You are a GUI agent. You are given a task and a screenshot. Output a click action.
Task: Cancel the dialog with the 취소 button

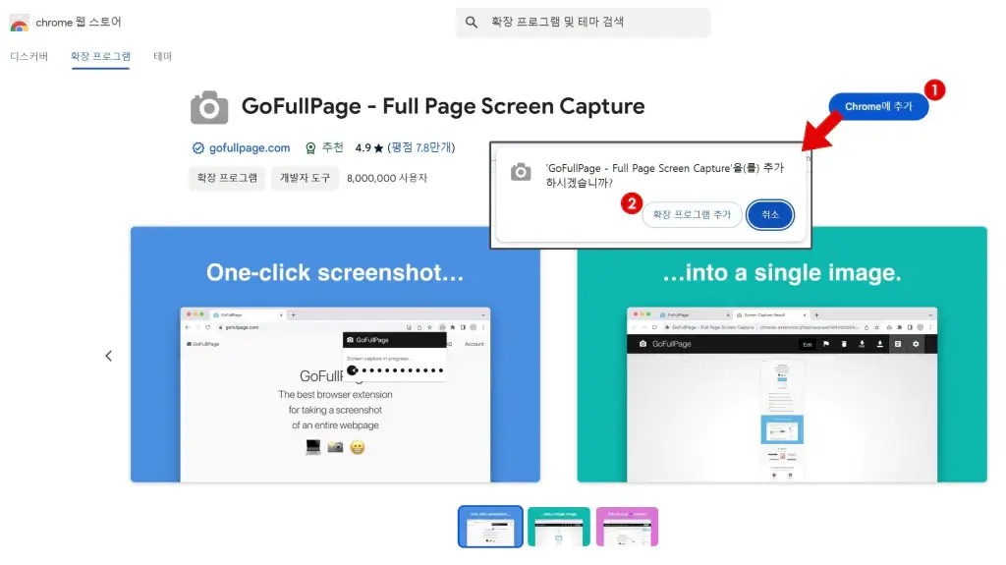[x=769, y=214]
